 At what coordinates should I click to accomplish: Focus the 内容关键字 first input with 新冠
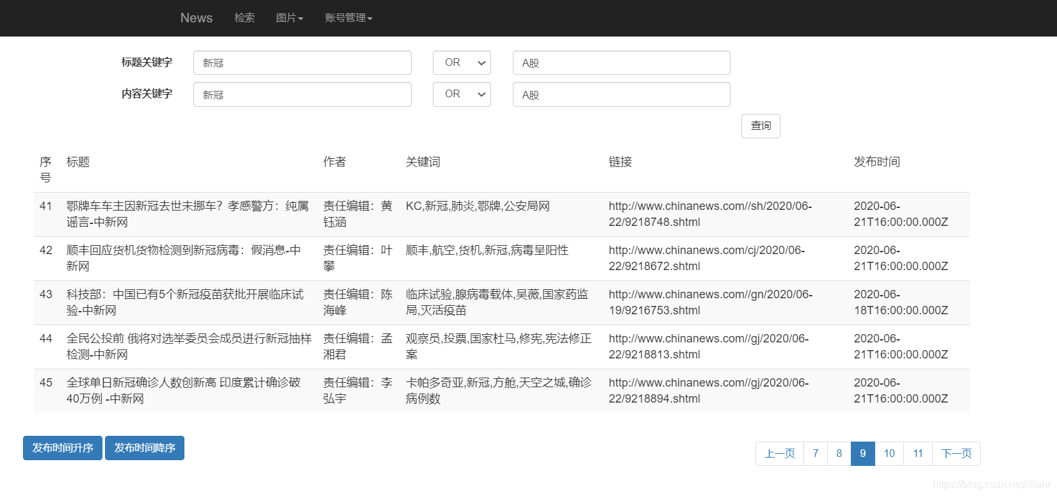[302, 94]
